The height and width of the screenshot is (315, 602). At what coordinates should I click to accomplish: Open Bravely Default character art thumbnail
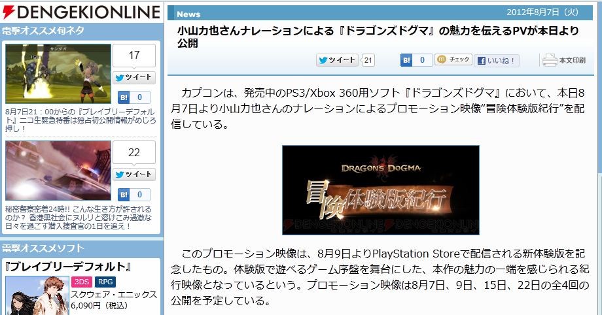click(x=37, y=295)
